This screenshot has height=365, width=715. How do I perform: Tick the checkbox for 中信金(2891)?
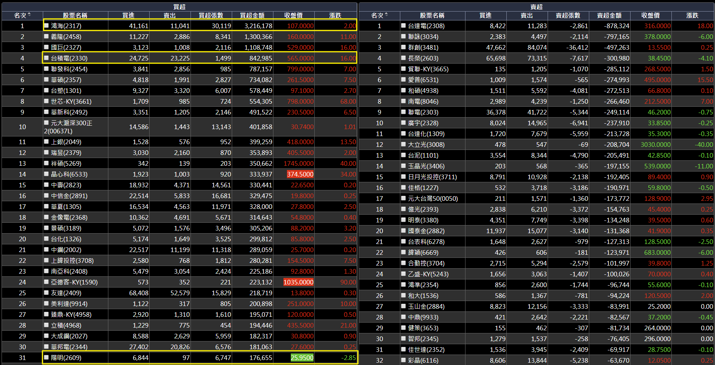coord(46,195)
